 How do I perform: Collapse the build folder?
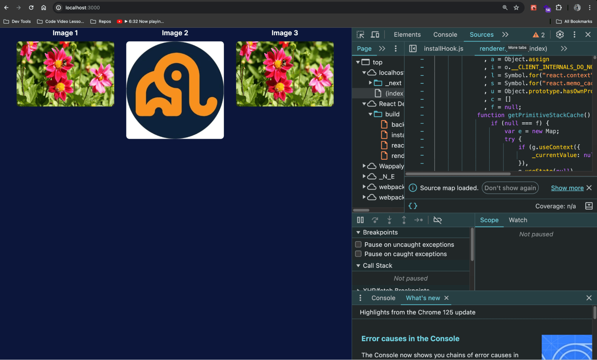[x=370, y=114]
